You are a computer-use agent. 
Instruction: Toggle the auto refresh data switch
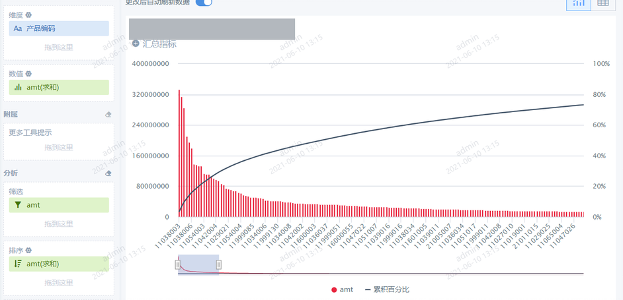tap(204, 3)
